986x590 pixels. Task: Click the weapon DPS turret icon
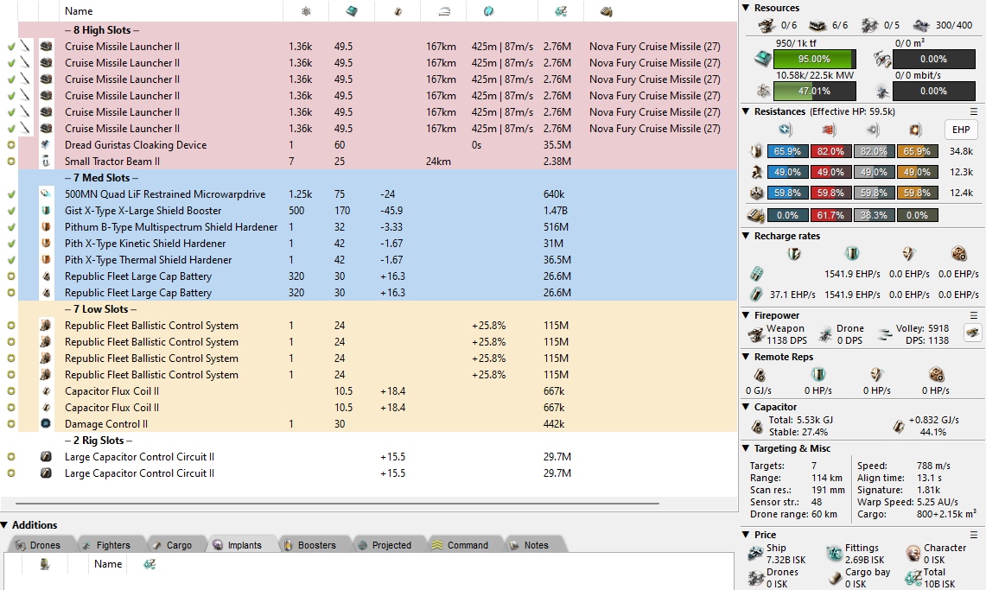point(757,334)
